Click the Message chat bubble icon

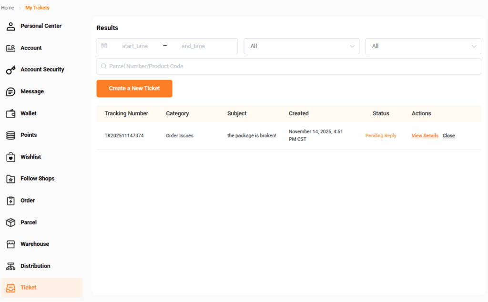click(10, 91)
